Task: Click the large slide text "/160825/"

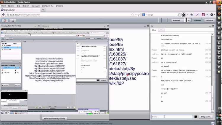Action: click(x=117, y=54)
